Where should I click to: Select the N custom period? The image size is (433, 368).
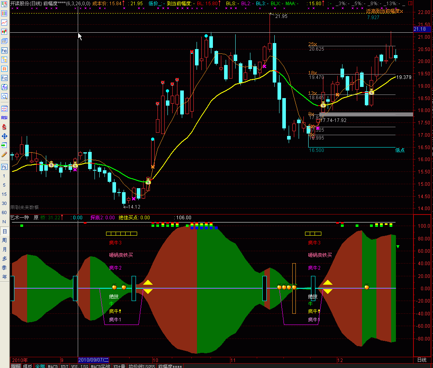(4, 222)
